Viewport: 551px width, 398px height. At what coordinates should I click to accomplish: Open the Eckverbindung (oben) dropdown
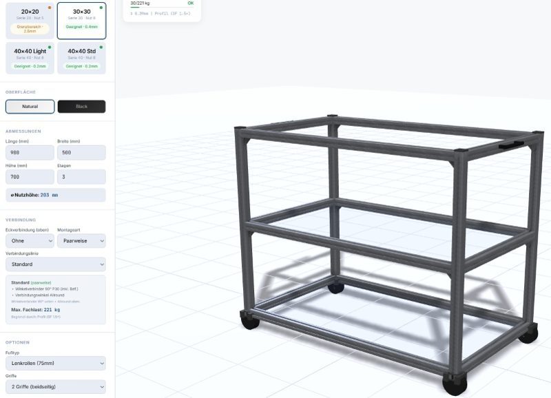click(30, 241)
